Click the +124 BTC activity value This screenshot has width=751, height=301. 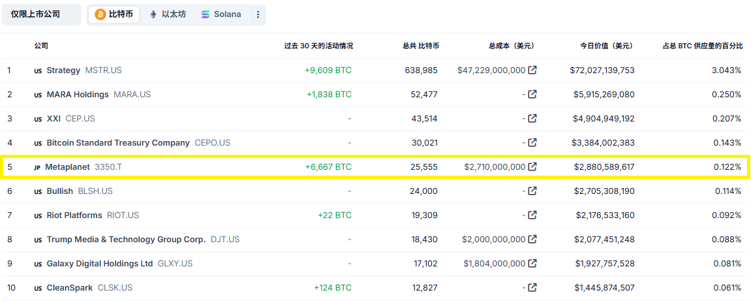pyautogui.click(x=333, y=287)
